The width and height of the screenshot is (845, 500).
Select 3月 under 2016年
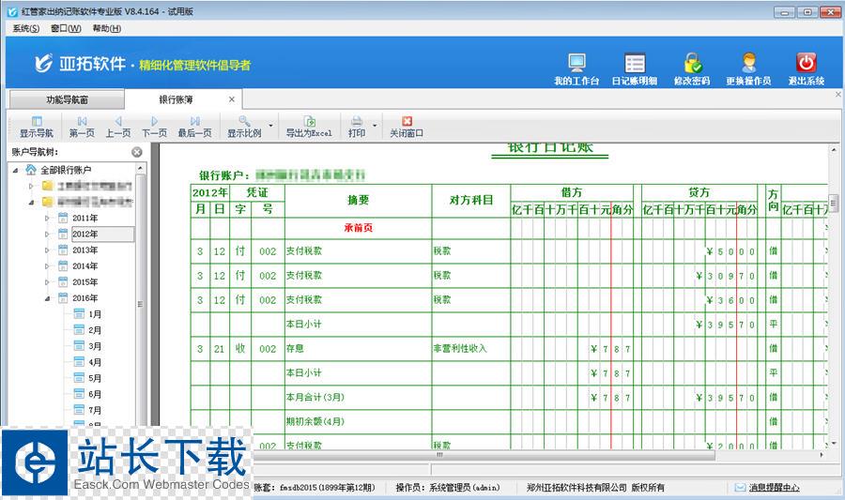95,346
